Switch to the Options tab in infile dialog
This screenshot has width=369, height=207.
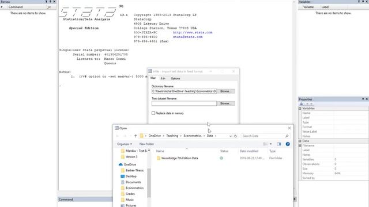point(175,78)
